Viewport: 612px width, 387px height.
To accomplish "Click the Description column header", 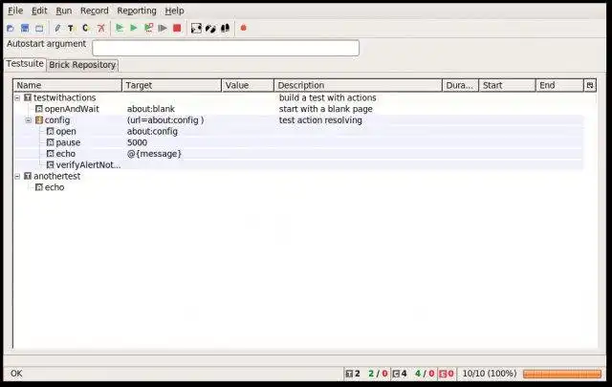I will coord(358,85).
